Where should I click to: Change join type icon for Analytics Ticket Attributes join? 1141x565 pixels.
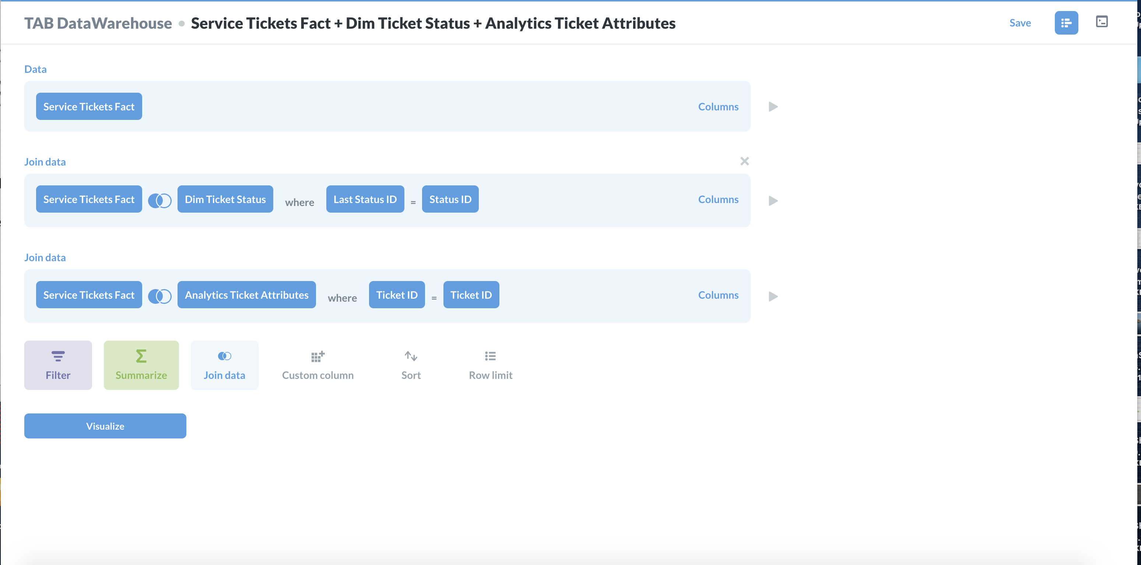[159, 296]
